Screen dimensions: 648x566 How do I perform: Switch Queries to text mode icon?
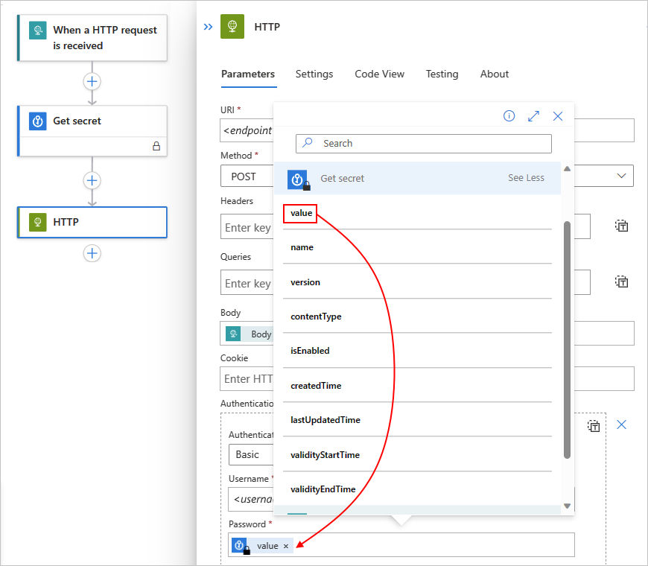point(621,282)
